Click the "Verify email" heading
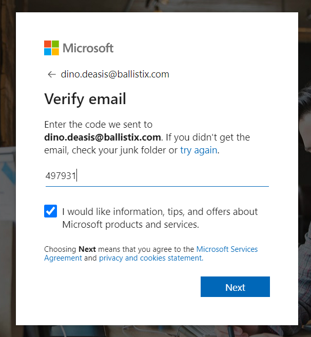Viewport: 311px width, 337px height. pos(85,98)
